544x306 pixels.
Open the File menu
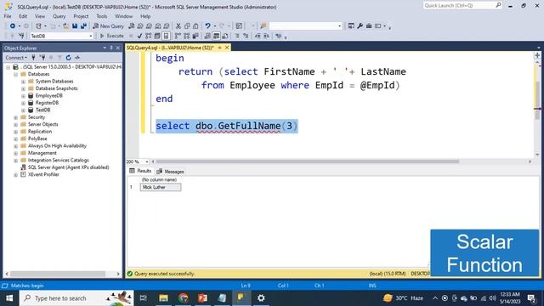coord(8,16)
